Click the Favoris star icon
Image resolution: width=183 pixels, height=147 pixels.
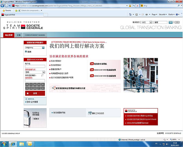pyautogui.click(x=4, y=10)
